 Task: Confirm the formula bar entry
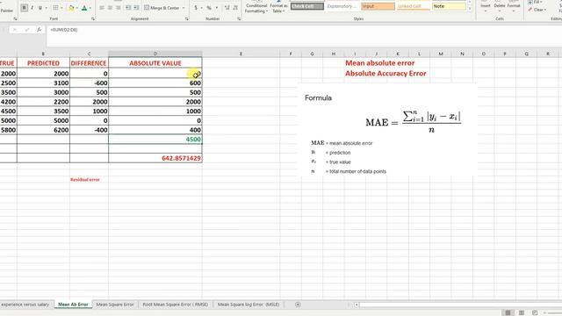click(x=26, y=30)
